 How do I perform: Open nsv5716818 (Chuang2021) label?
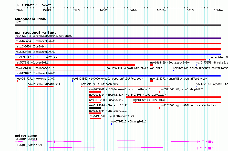click(x=129, y=121)
